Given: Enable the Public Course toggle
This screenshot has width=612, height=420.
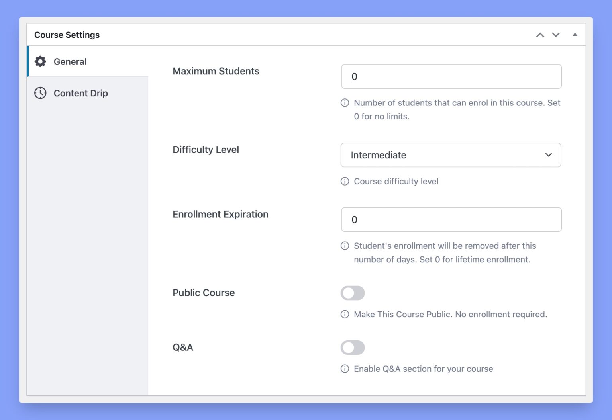Looking at the screenshot, I should 353,293.
